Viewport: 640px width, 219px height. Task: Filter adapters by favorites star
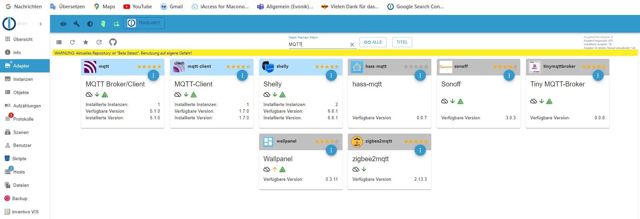pyautogui.click(x=86, y=42)
